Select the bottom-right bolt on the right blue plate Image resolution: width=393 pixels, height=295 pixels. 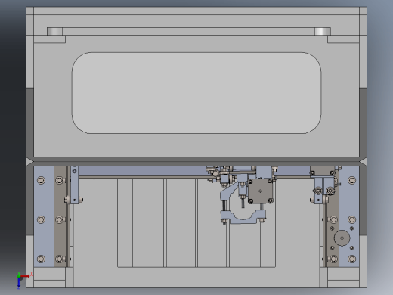(351, 259)
